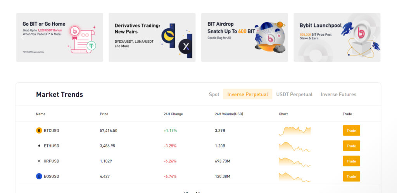This screenshot has width=397, height=193.
Task: Click the ETHUSD pair name link
Action: 52,146
